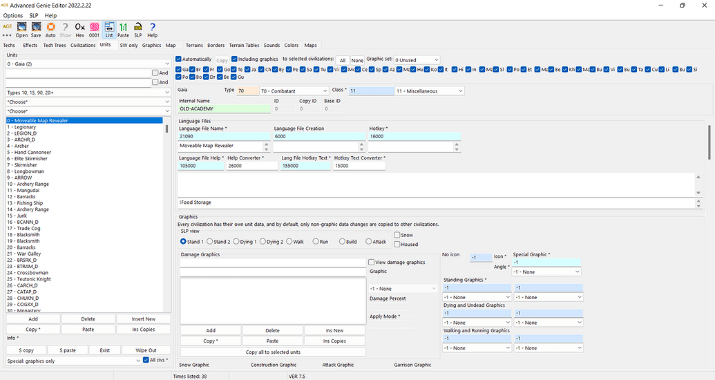This screenshot has height=380, width=715.
Task: Toggle Hex mode in the toolbar
Action: (x=79, y=28)
